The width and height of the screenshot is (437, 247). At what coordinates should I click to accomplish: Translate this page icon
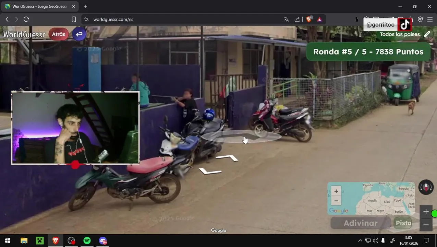pos(286,19)
